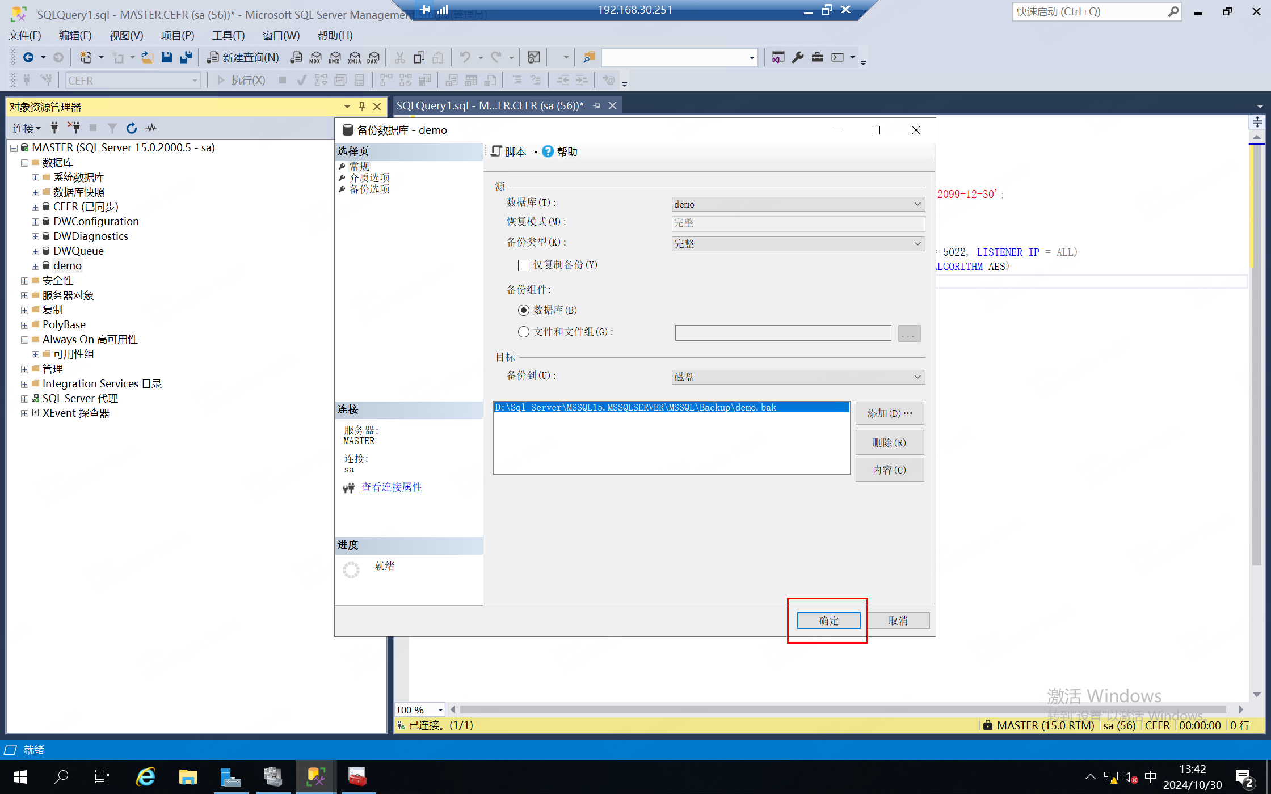Open the Tools menu

pos(228,35)
